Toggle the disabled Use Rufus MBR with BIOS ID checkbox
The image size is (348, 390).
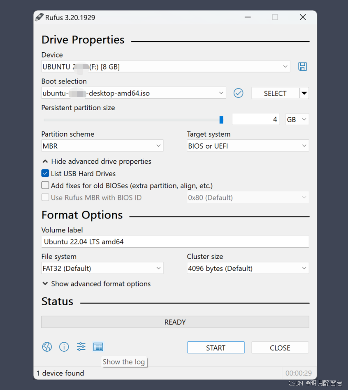pyautogui.click(x=45, y=197)
